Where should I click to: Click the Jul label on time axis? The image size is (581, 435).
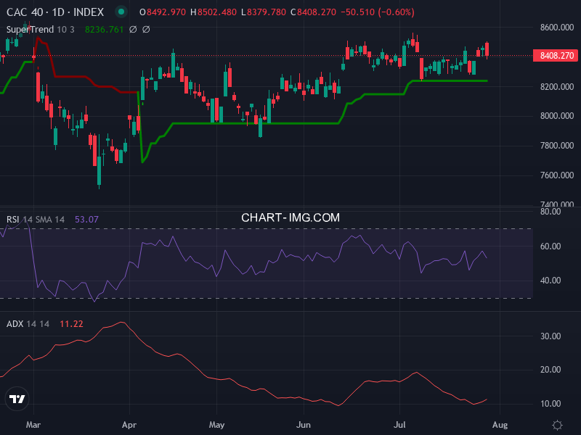(x=399, y=425)
